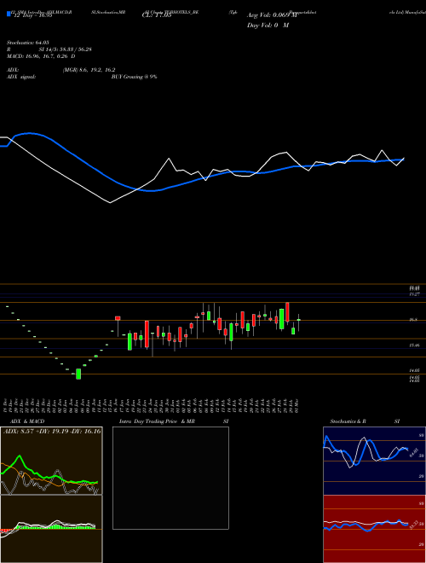Click the empty Intra Day Trading Price box
This screenshot has width=426, height=563.
(x=170, y=478)
